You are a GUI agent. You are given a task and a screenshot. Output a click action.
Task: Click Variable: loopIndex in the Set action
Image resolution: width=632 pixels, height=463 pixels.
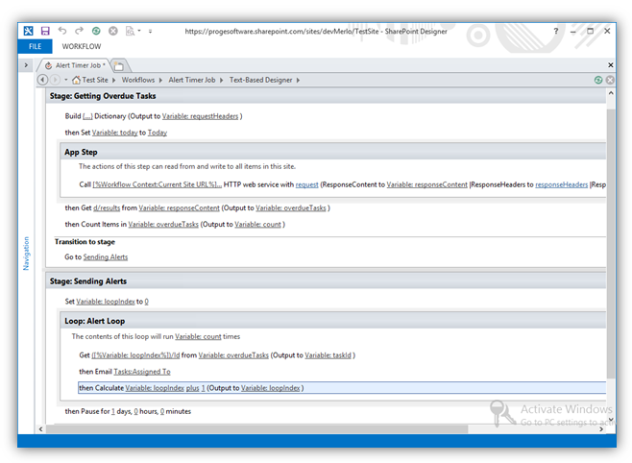[106, 302]
